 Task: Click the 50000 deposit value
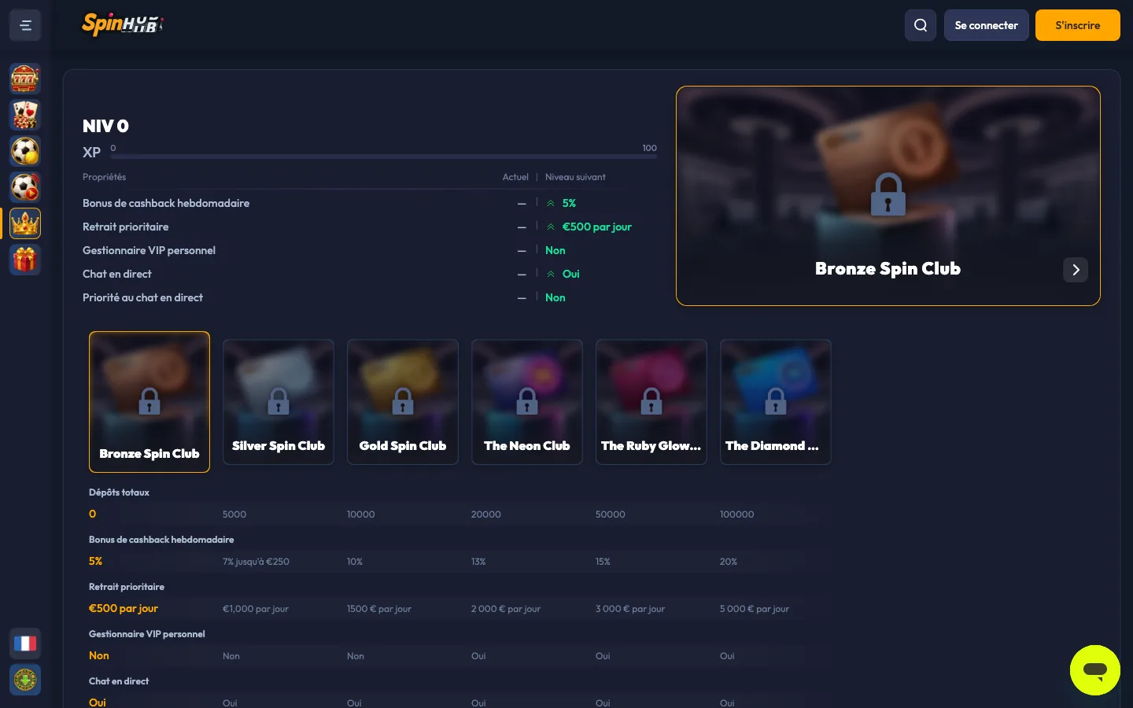(611, 514)
